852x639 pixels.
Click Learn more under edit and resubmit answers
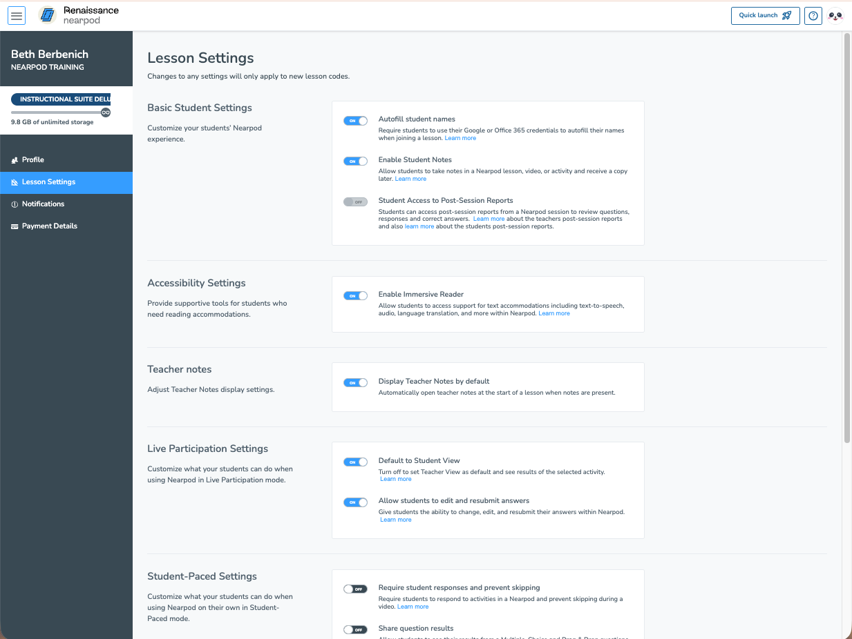tap(396, 520)
